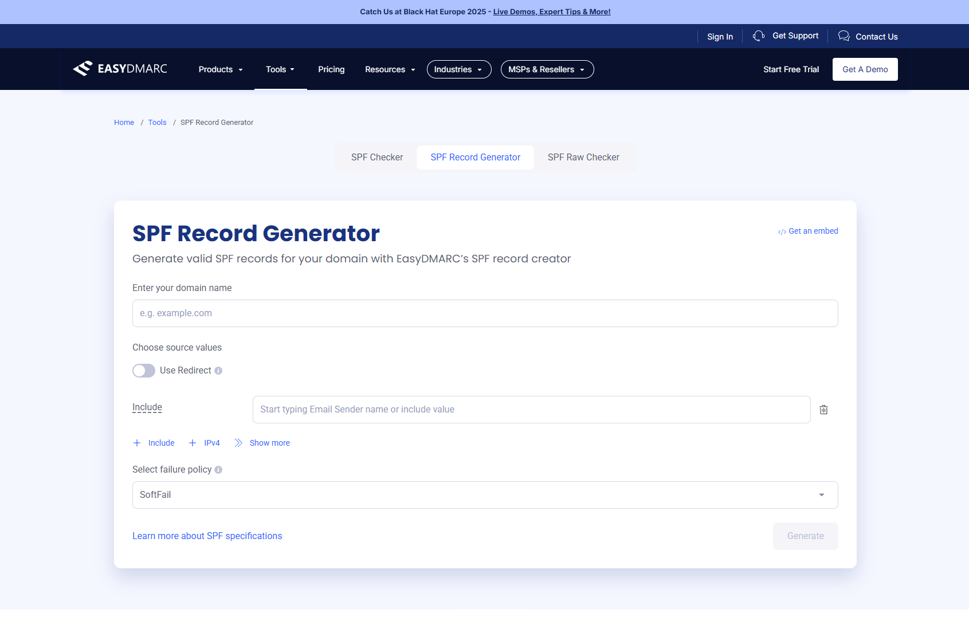
Task: Expand the Products menu
Action: tap(220, 69)
